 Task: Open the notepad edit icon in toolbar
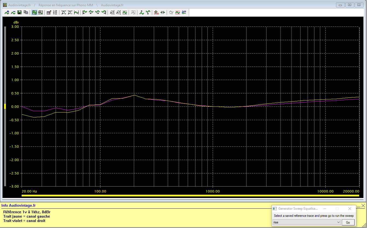[x=49, y=12]
